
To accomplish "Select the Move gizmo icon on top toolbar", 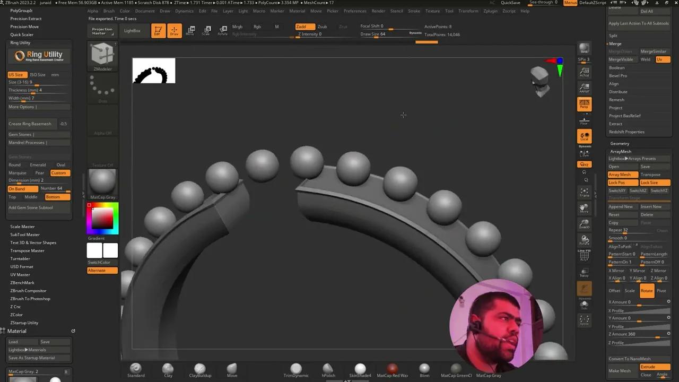I will (191, 30).
